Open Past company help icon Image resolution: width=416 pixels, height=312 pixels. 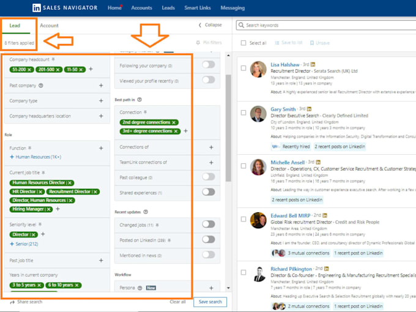point(41,86)
